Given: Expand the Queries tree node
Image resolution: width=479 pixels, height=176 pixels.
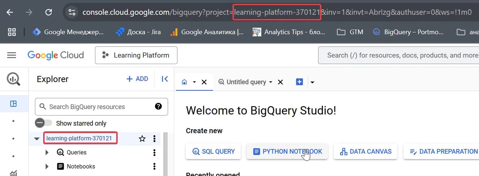Looking at the screenshot, I should point(47,153).
